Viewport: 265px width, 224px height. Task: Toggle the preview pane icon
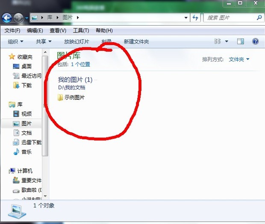[240, 41]
